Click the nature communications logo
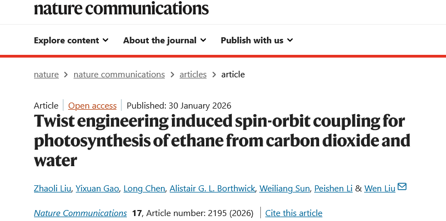The height and width of the screenshot is (221, 446). coord(121,8)
